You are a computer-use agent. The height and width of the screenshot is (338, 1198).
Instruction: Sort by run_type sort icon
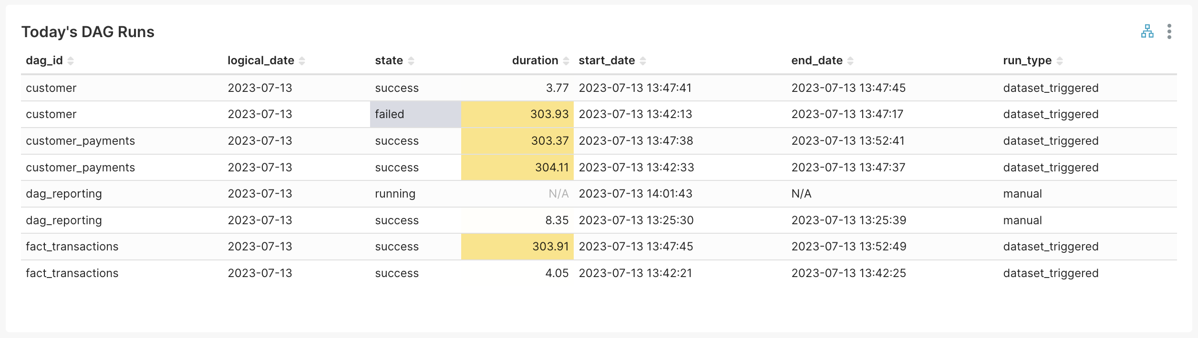[1060, 61]
